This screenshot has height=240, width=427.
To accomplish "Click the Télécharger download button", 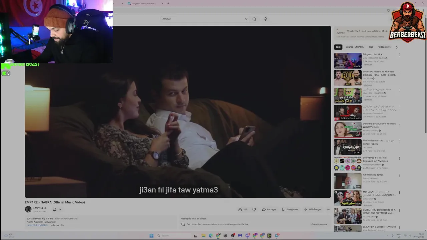I will (x=312, y=210).
